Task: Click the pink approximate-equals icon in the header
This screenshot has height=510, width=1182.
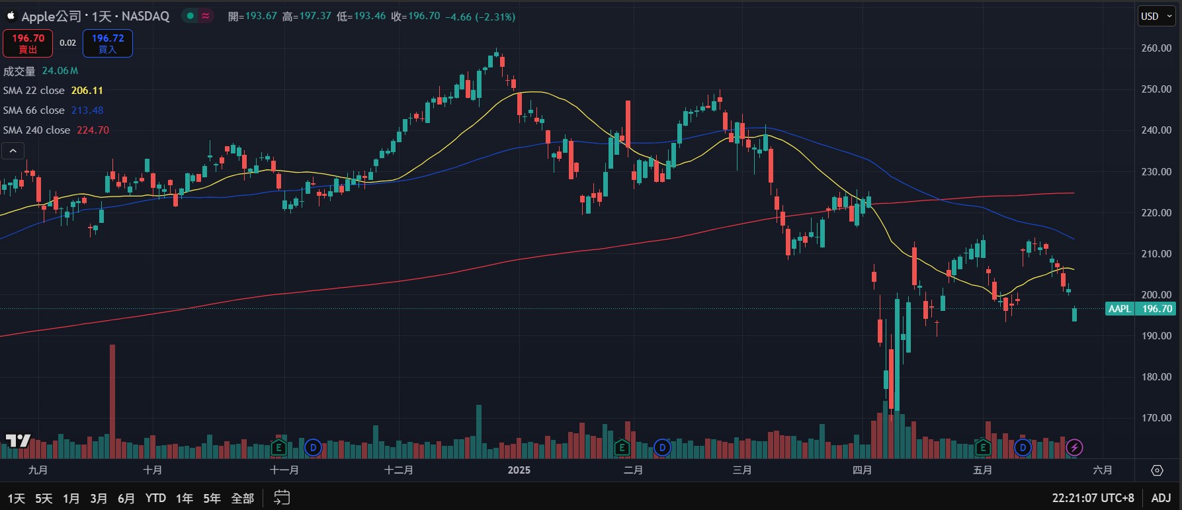Action: click(x=206, y=17)
